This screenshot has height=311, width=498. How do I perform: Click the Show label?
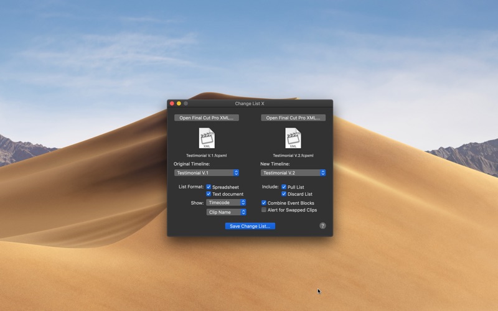coord(197,203)
